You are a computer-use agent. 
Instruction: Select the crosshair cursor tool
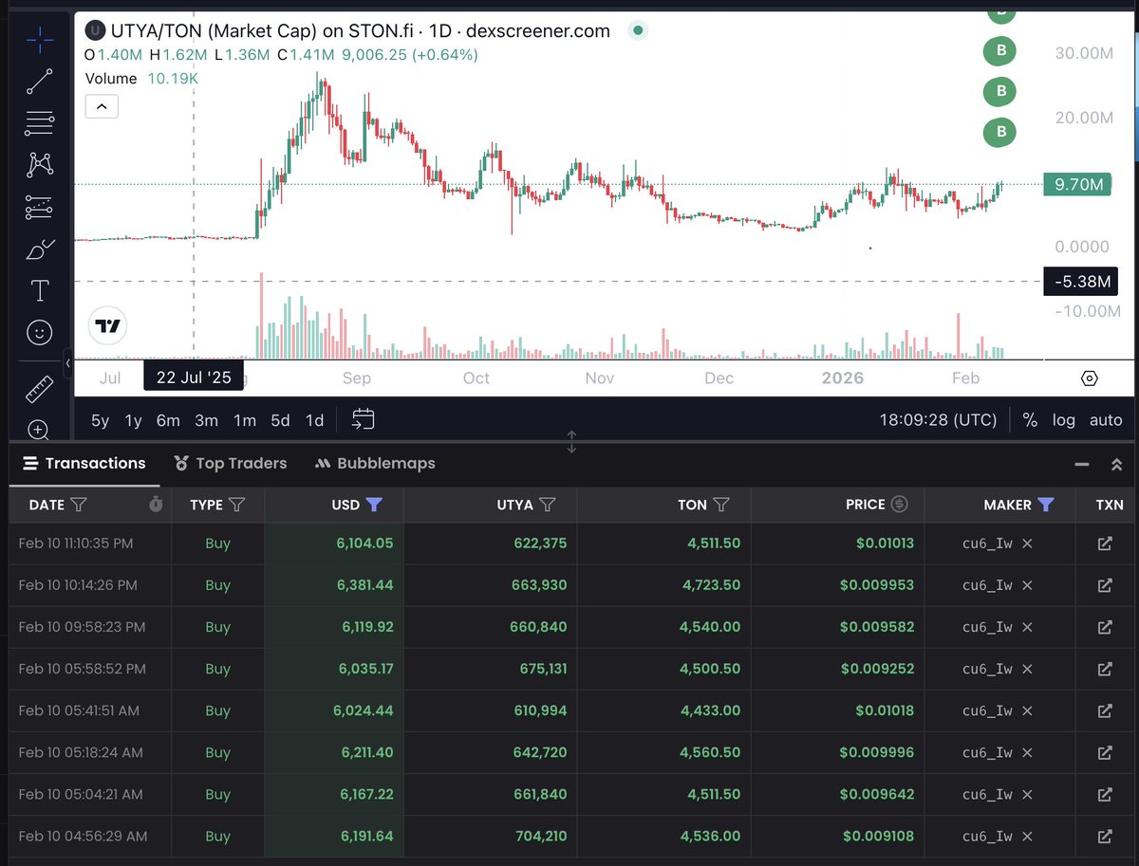39,39
